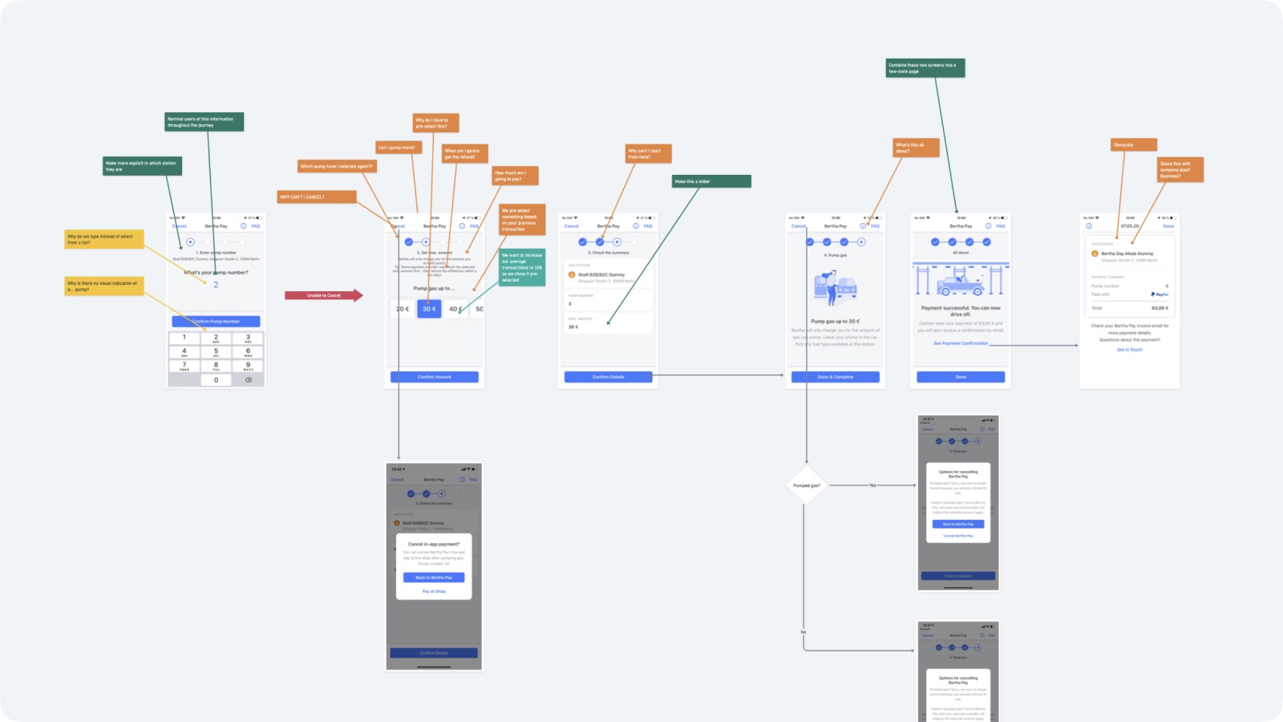
Task: Open FAQ from the Bertha Pay navigation bar
Action: (x=255, y=226)
